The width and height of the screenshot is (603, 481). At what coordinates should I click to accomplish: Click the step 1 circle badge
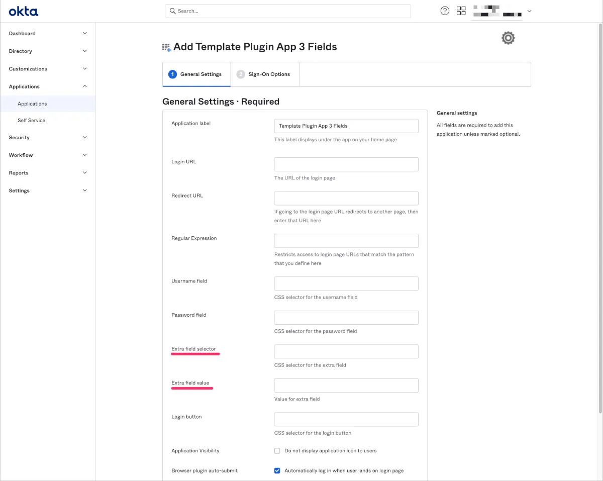click(x=172, y=74)
